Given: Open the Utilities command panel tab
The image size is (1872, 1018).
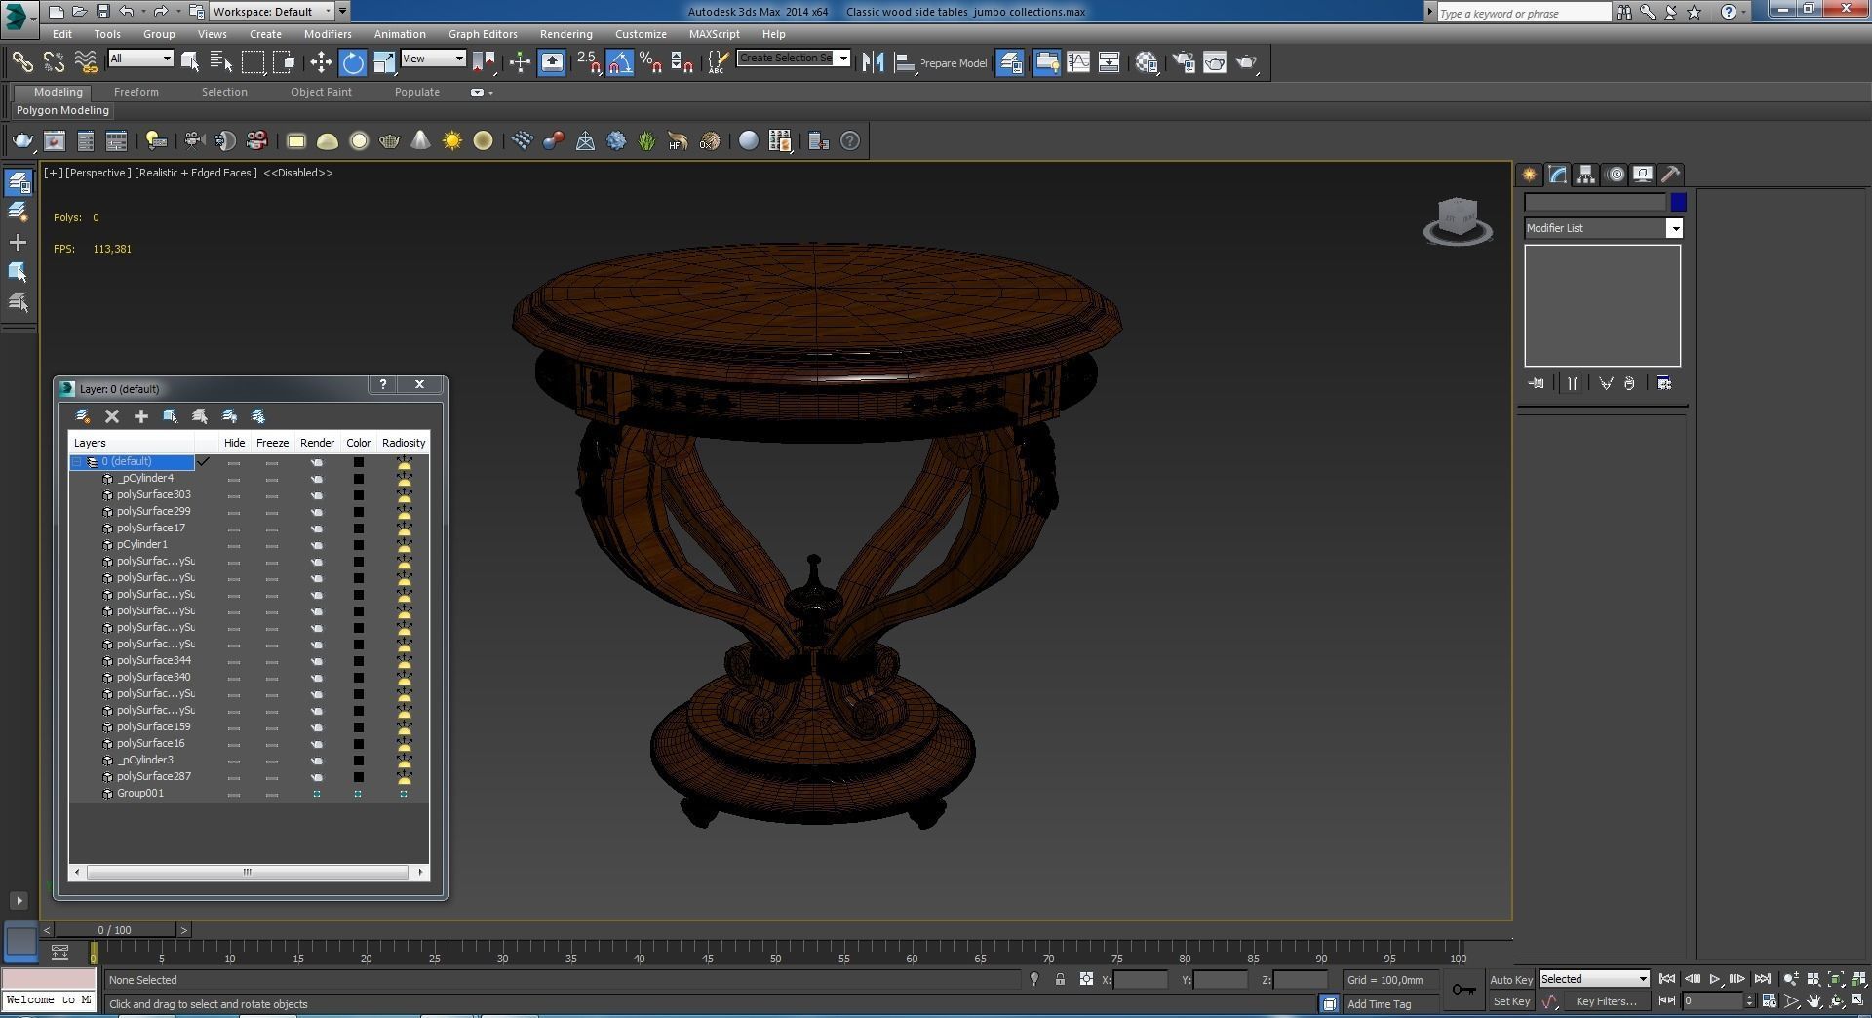Looking at the screenshot, I should 1671,175.
